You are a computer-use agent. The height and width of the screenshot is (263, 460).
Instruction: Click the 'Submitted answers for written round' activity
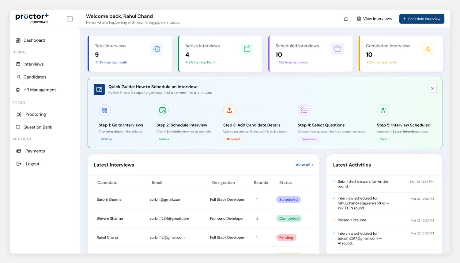pos(384,184)
